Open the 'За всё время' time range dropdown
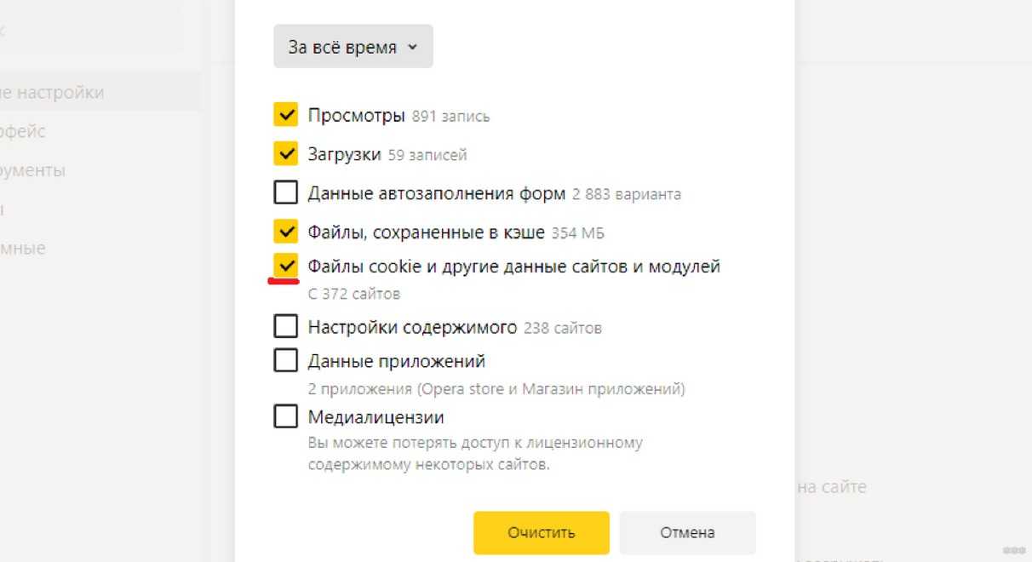1032x562 pixels. (x=353, y=48)
